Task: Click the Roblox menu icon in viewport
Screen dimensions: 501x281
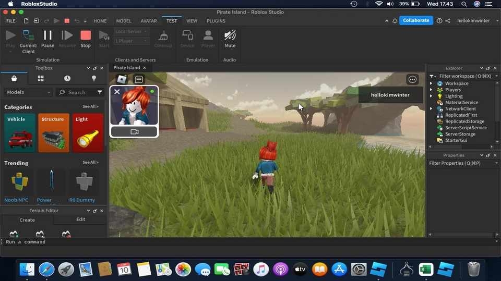Action: click(x=122, y=79)
